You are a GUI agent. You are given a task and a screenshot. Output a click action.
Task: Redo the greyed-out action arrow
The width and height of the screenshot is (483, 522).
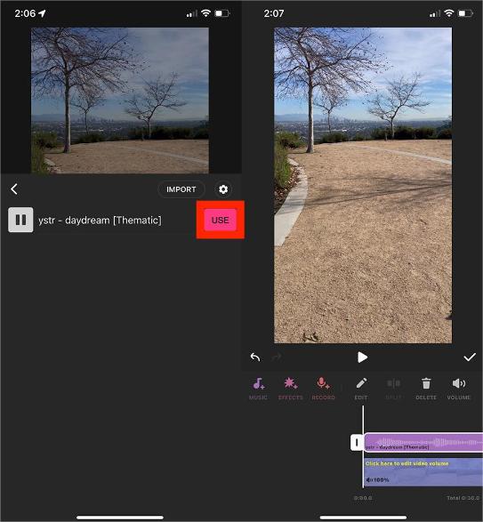(276, 357)
